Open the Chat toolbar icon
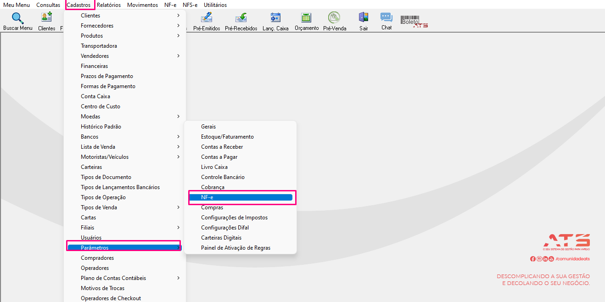Screen dimensions: 605x302 pyautogui.click(x=387, y=18)
